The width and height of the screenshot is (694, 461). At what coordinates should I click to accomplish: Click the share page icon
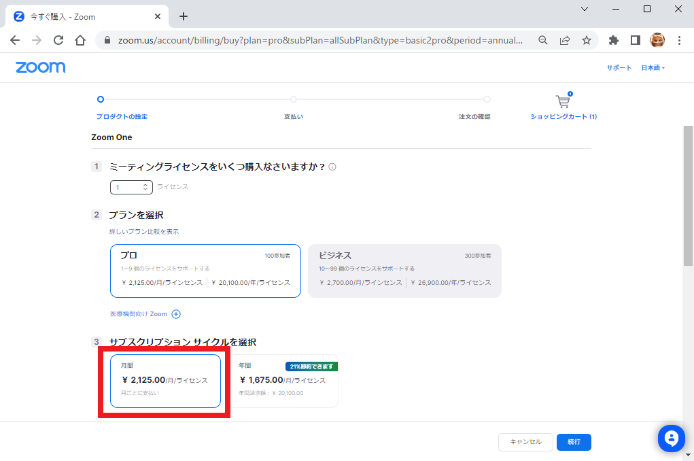(x=565, y=40)
